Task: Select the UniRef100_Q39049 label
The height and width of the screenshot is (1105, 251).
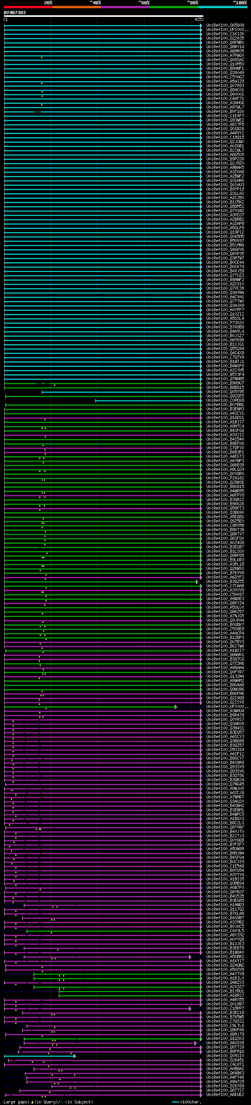Action: (225, 73)
